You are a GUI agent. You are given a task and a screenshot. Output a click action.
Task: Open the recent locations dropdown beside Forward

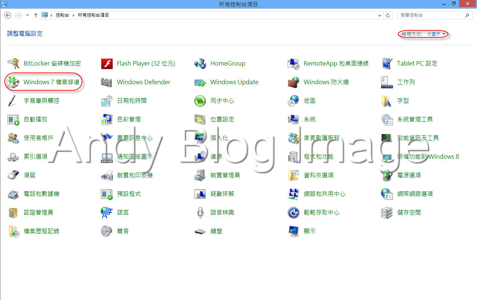[x=27, y=15]
